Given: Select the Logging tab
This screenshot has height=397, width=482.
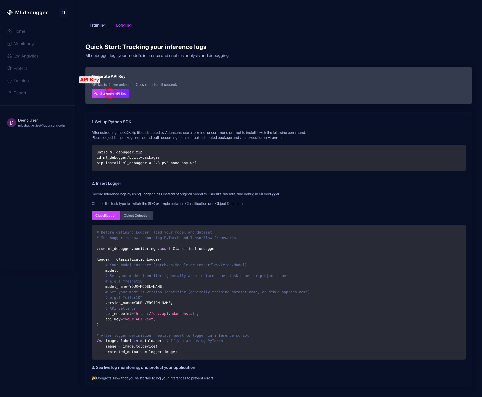Looking at the screenshot, I should click(x=124, y=25).
